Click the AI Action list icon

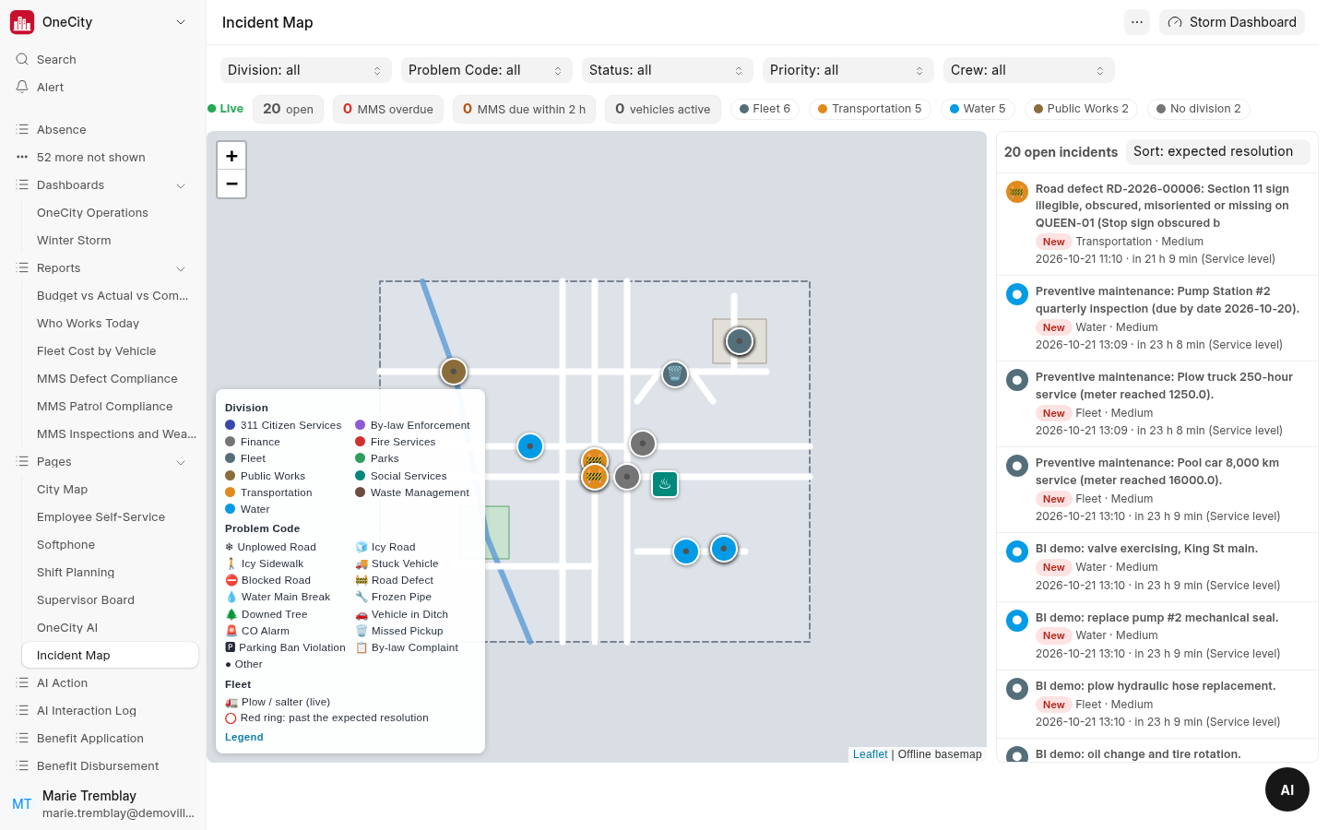(x=22, y=683)
